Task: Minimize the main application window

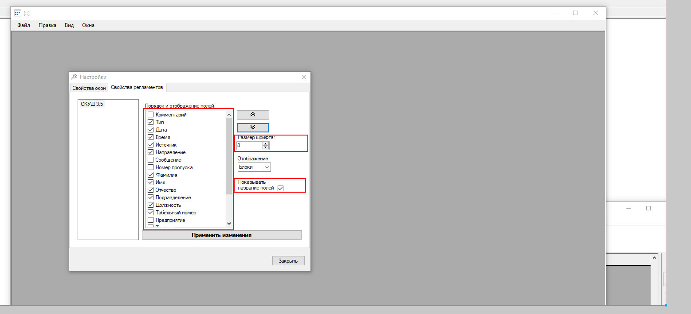Action: pos(555,13)
